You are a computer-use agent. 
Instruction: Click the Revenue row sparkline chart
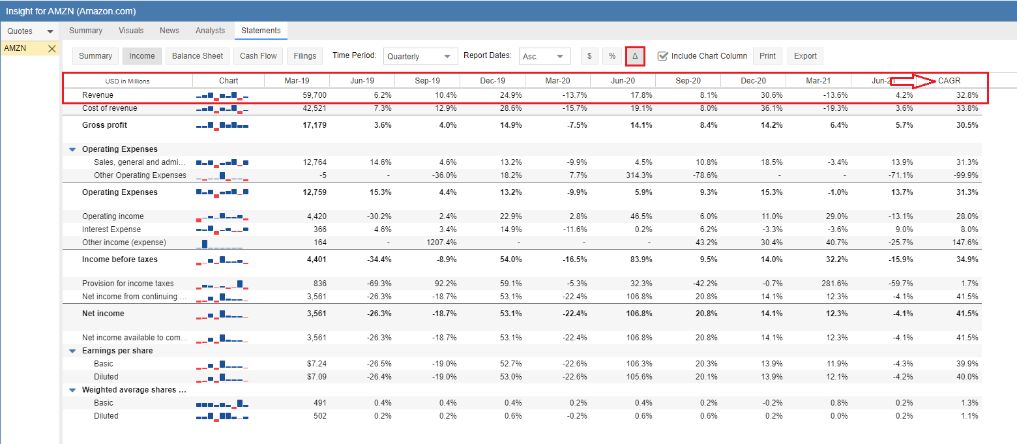pyautogui.click(x=222, y=96)
